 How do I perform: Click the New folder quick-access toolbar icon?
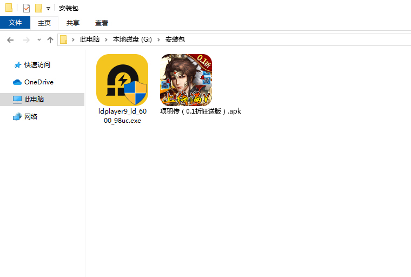tap(38, 8)
